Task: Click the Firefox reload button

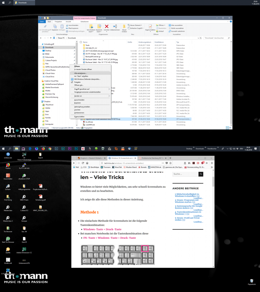Action: click(x=83, y=163)
